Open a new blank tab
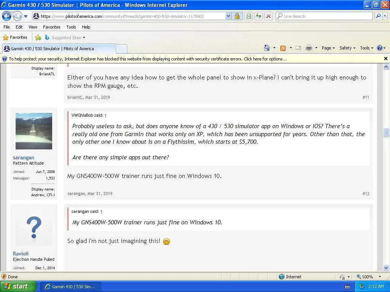This screenshot has height=292, width=390. coord(121,49)
